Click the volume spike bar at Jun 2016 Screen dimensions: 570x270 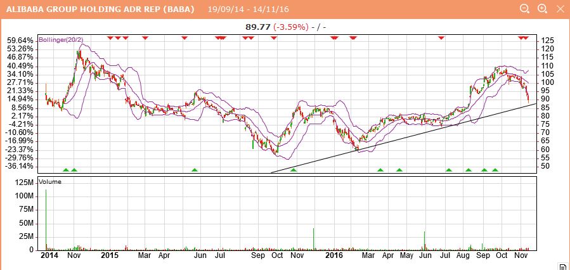tap(424, 241)
